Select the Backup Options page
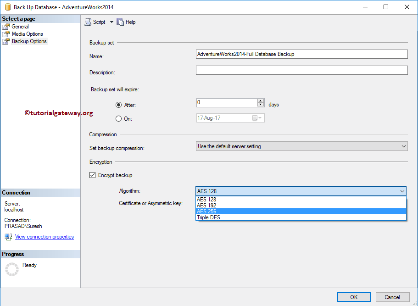418x306 pixels. point(29,41)
